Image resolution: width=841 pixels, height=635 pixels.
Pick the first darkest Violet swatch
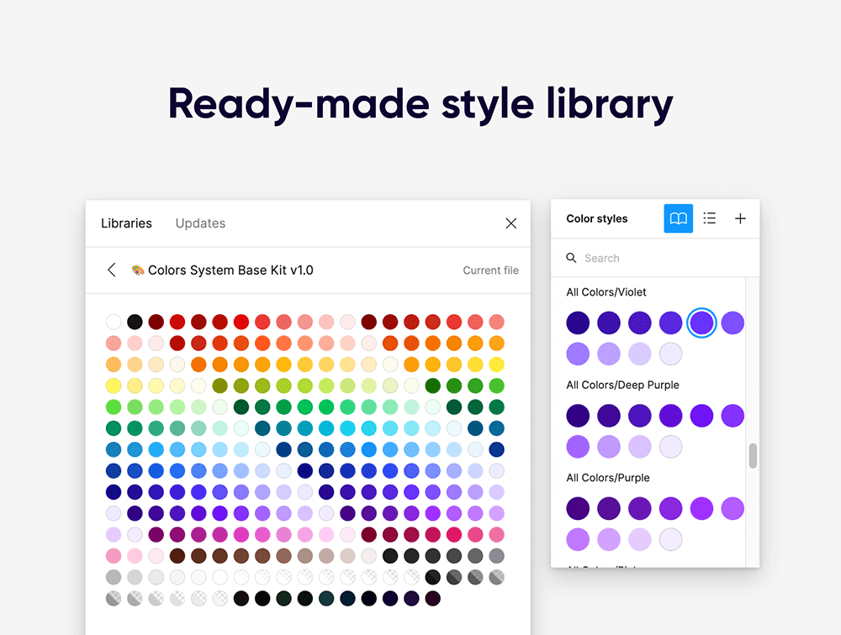[x=578, y=323]
